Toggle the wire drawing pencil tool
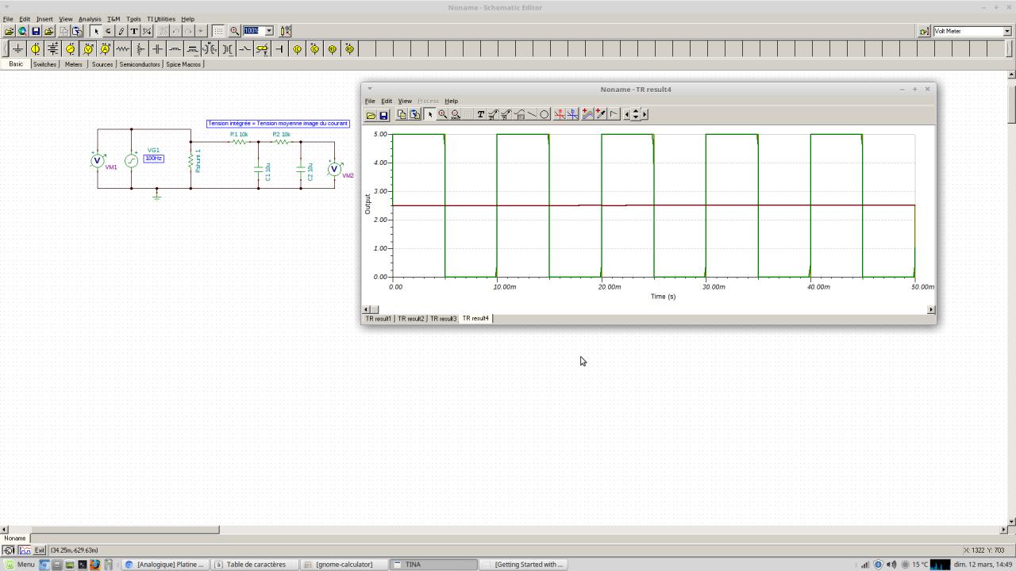This screenshot has width=1016, height=571. coord(121,31)
